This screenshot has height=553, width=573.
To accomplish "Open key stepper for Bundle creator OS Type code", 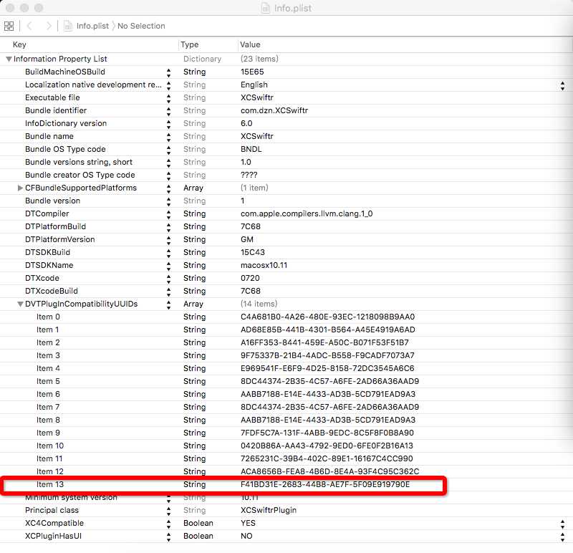I will [x=168, y=175].
